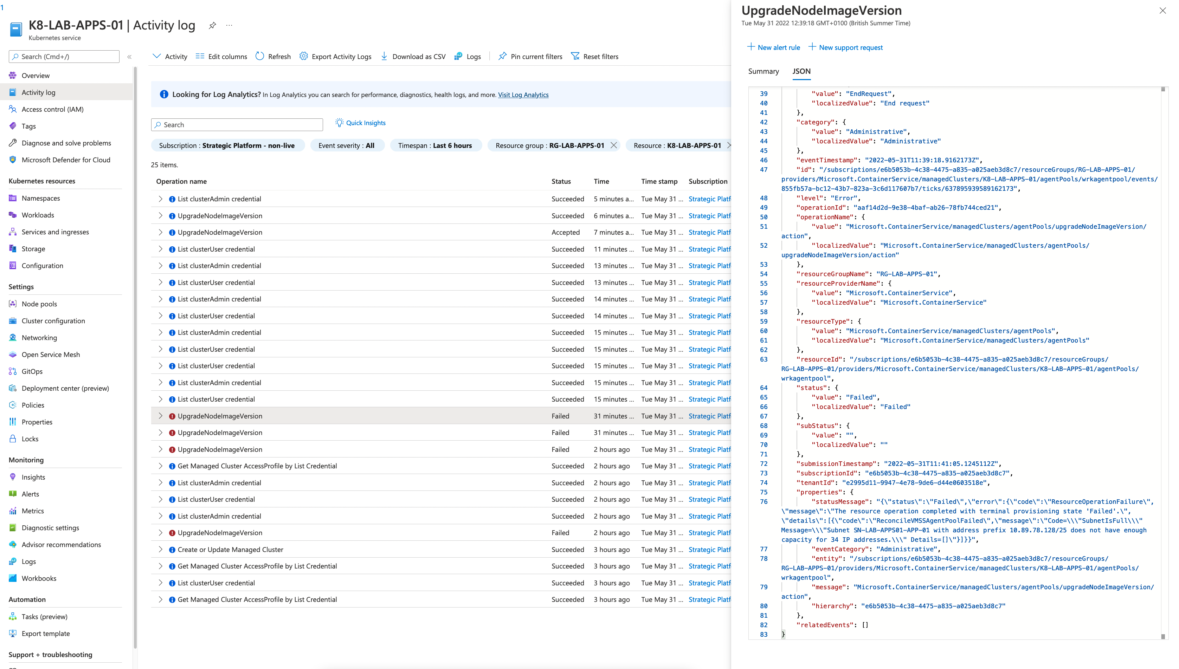Click the JSON viewer vertical scrollbar
1179x669 pixels.
tap(1163, 363)
